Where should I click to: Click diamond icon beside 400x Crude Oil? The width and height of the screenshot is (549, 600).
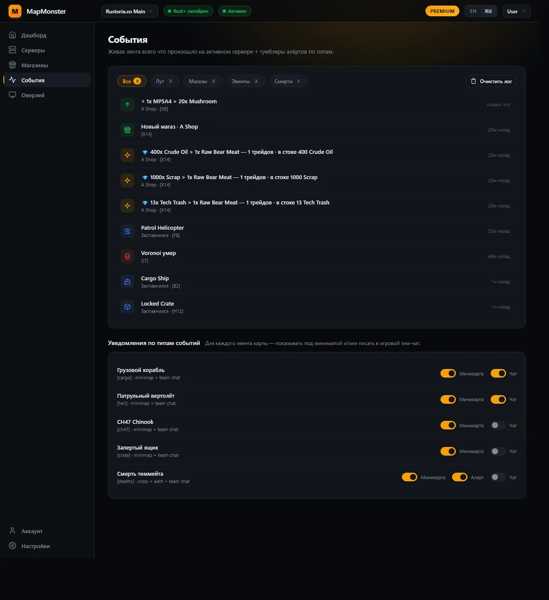pyautogui.click(x=145, y=152)
